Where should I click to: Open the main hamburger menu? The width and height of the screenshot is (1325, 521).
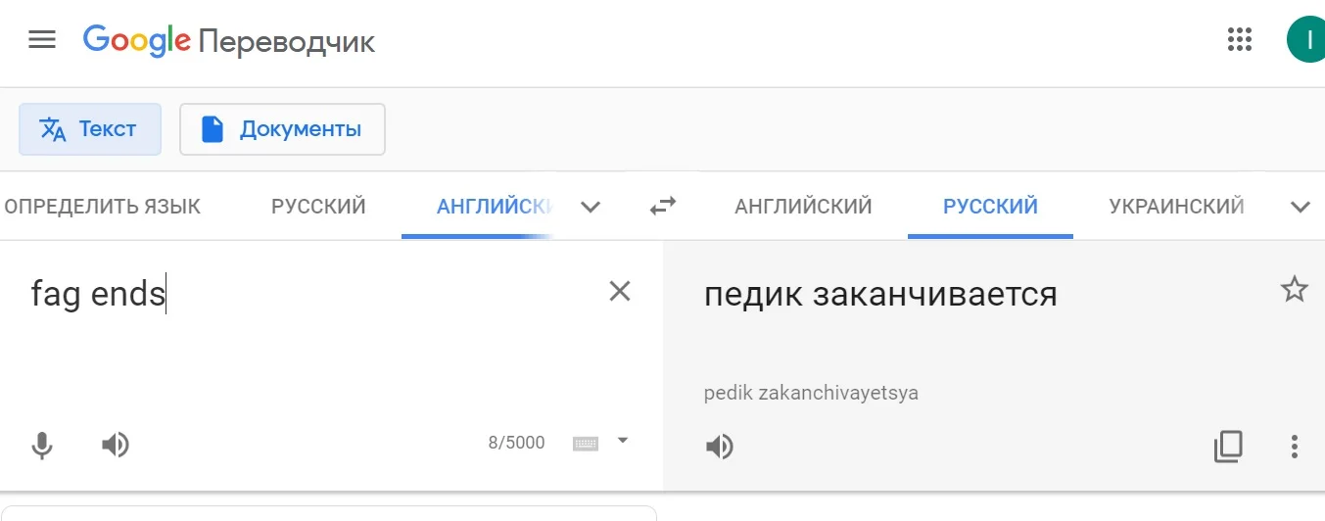[42, 40]
